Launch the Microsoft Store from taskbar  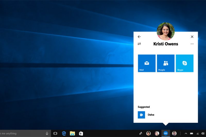81,133
